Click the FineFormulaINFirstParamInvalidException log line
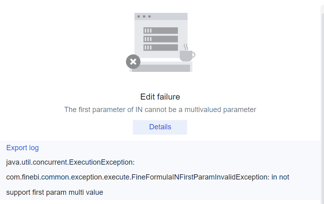The height and width of the screenshot is (204, 324). click(147, 177)
